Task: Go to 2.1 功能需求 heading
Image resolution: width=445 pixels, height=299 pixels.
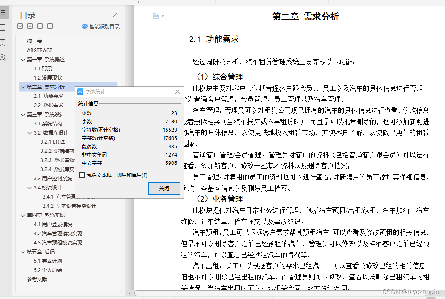Action: (48, 96)
